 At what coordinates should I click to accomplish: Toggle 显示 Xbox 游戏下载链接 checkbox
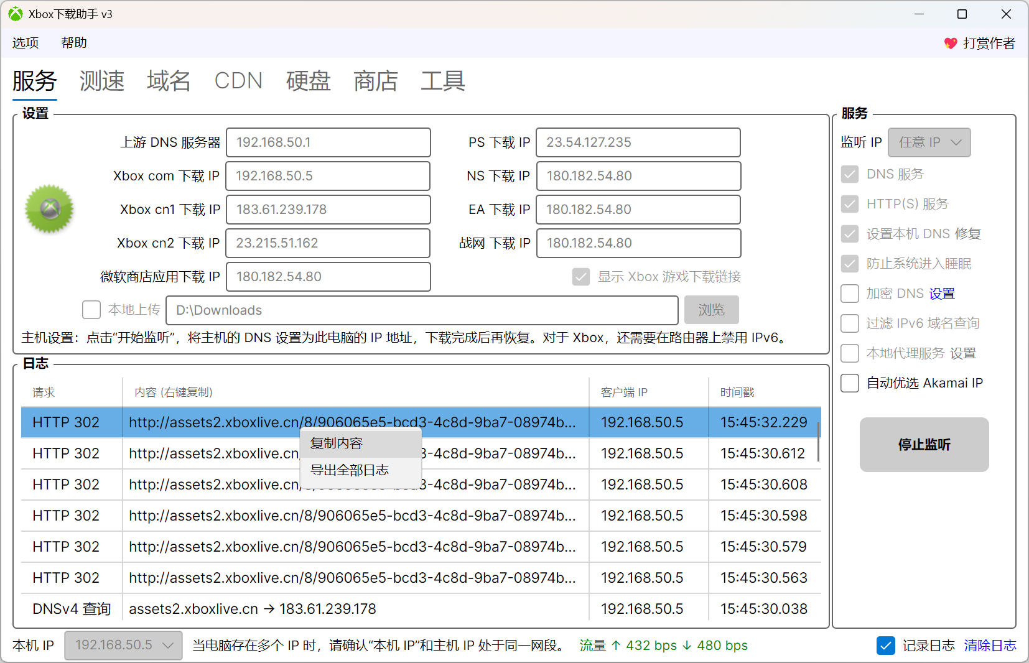click(581, 277)
